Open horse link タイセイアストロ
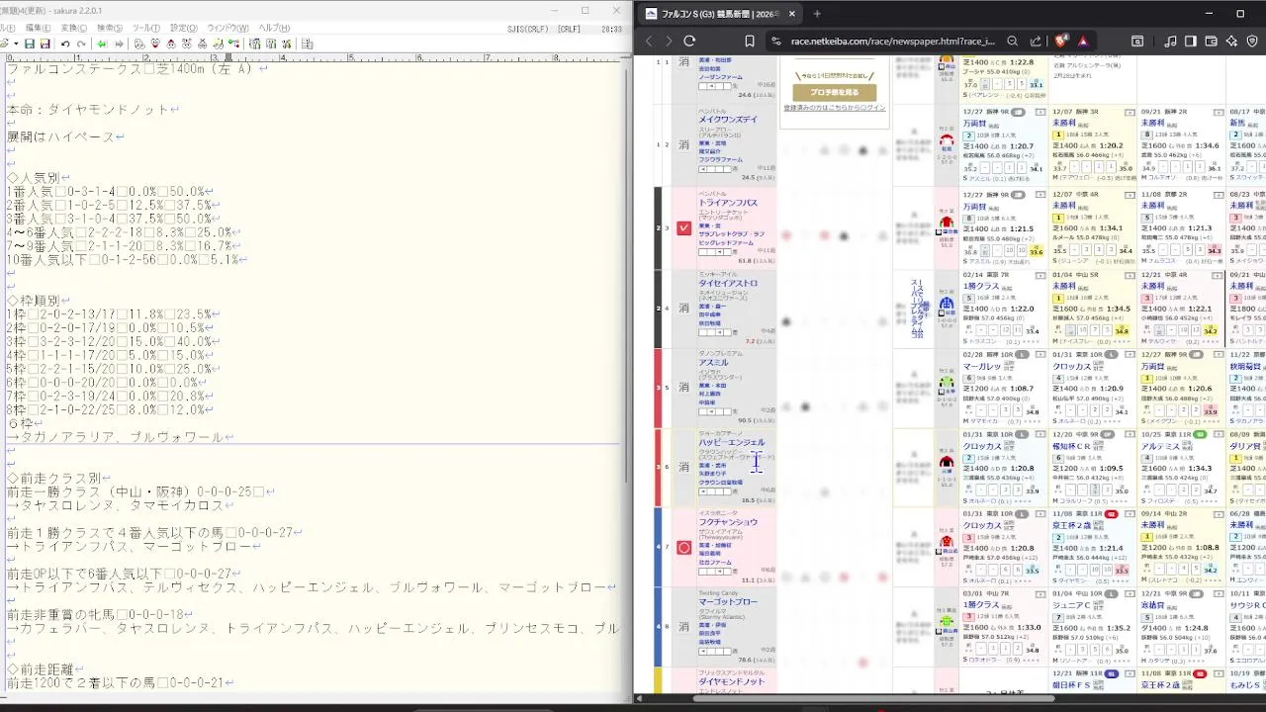The width and height of the screenshot is (1266, 712). [728, 283]
